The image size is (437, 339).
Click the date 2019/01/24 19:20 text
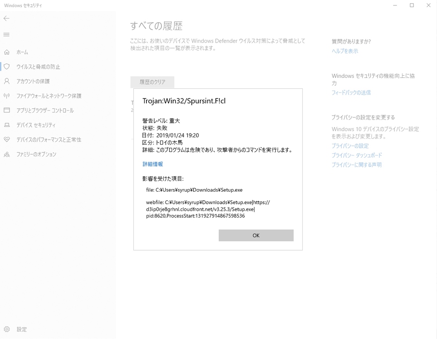tap(178, 136)
